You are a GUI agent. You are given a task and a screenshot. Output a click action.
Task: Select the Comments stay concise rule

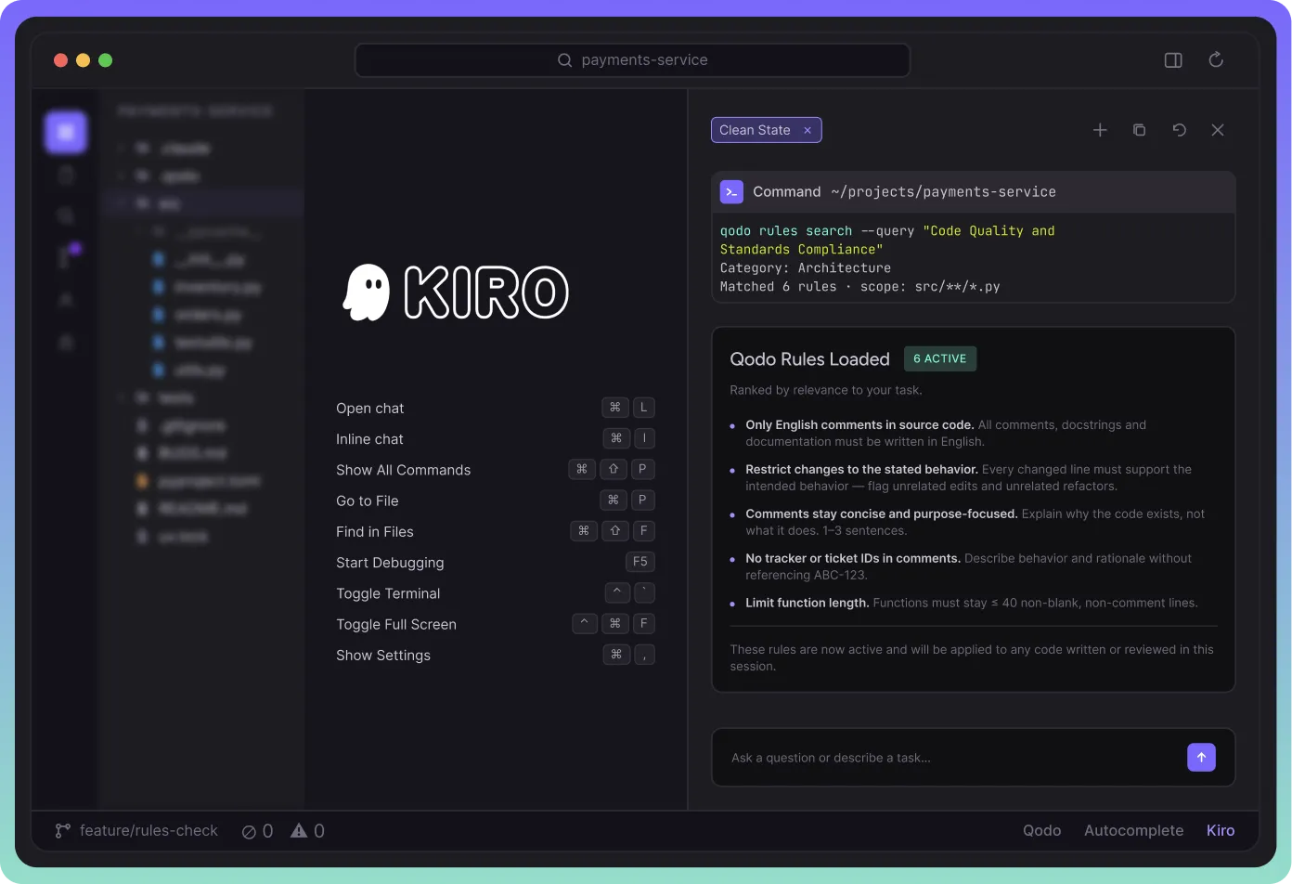point(968,523)
